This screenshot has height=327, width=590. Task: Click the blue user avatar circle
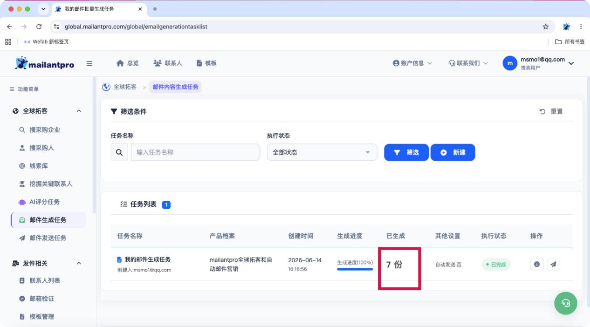[x=510, y=64]
